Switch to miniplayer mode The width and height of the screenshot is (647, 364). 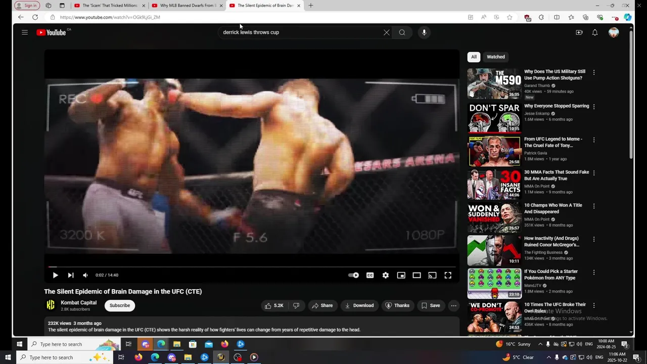click(x=401, y=275)
